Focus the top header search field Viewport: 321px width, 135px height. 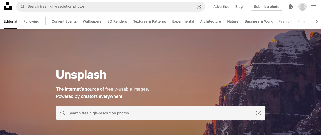tap(109, 7)
